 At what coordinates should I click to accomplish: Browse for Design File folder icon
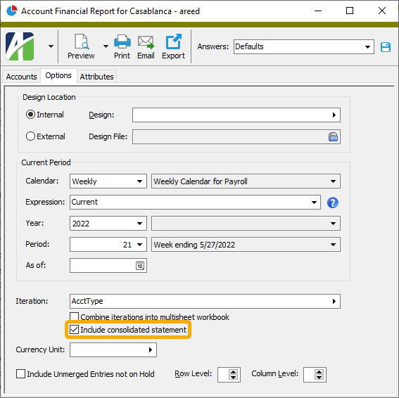tap(333, 137)
